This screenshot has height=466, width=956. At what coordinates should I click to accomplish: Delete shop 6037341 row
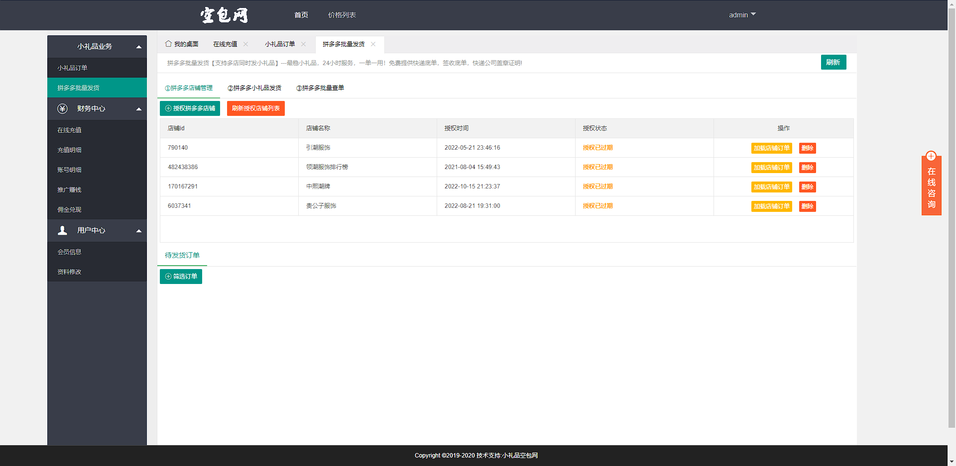808,206
